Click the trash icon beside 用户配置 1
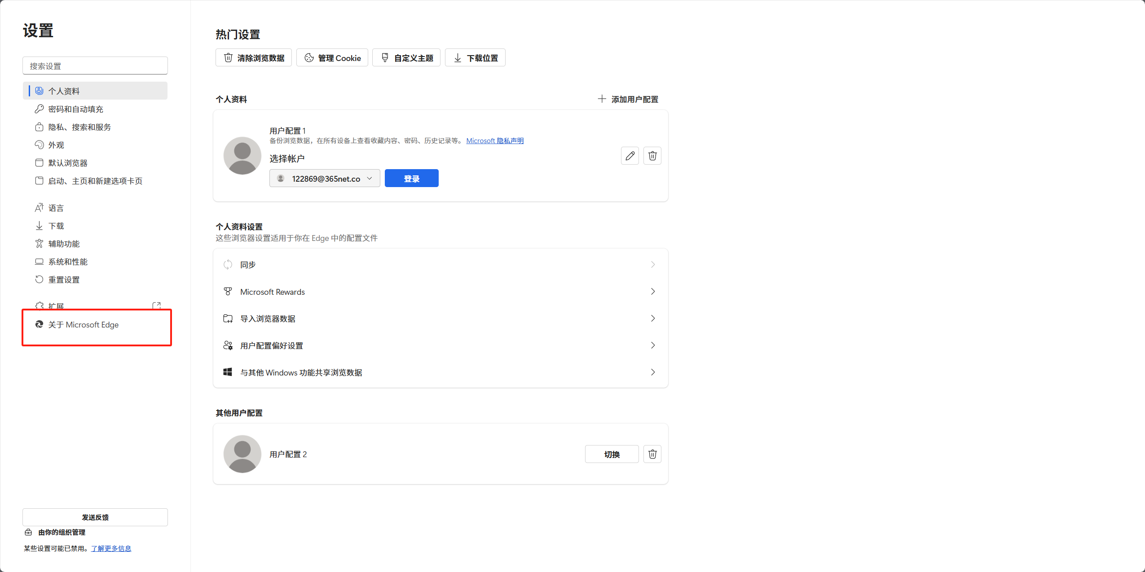This screenshot has height=572, width=1145. pyautogui.click(x=652, y=156)
